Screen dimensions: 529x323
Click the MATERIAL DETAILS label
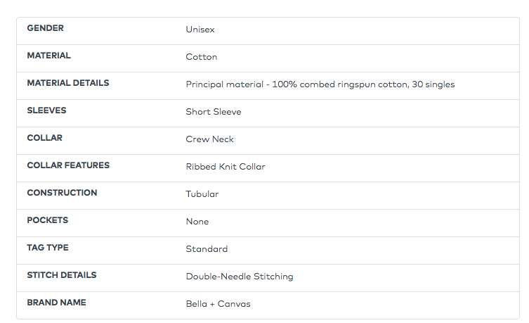click(x=67, y=83)
